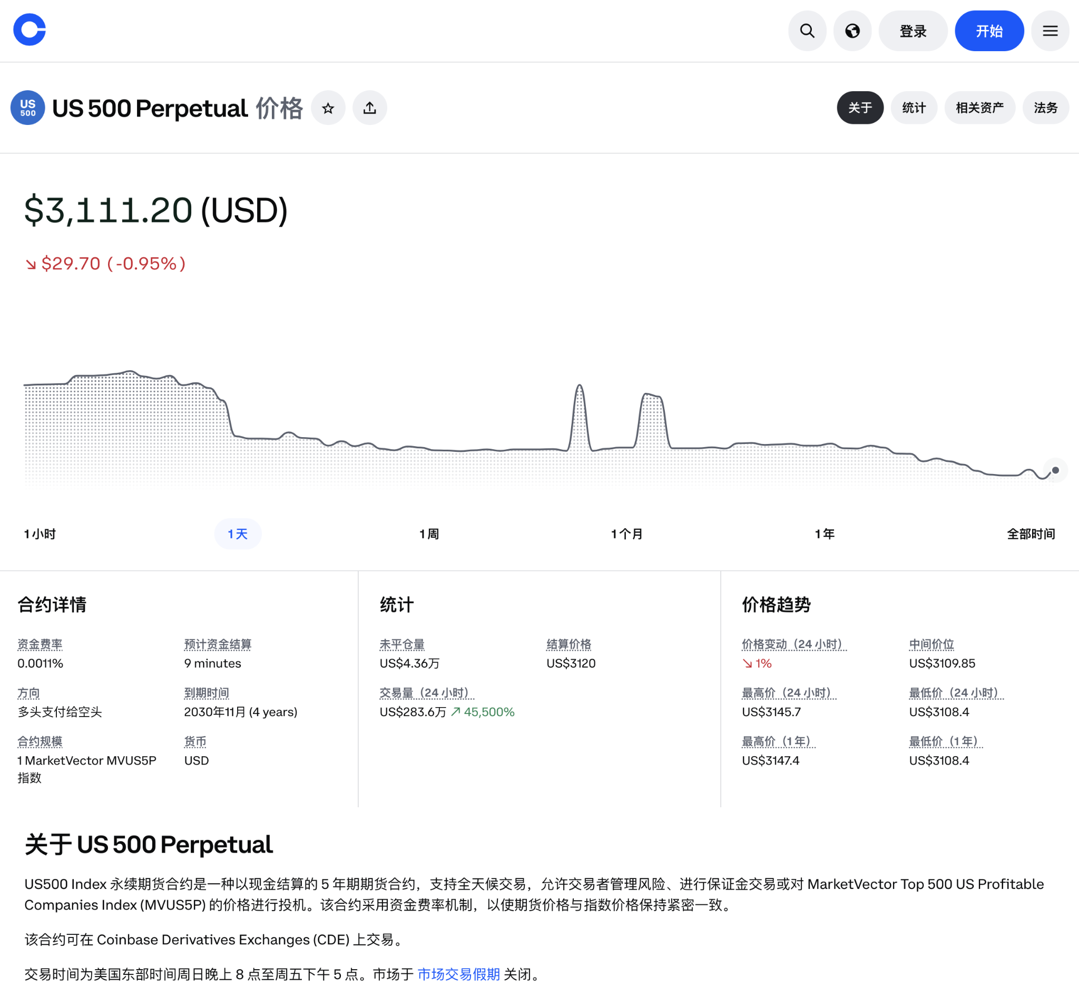
Task: Click the 合约规模 label
Action: (40, 741)
